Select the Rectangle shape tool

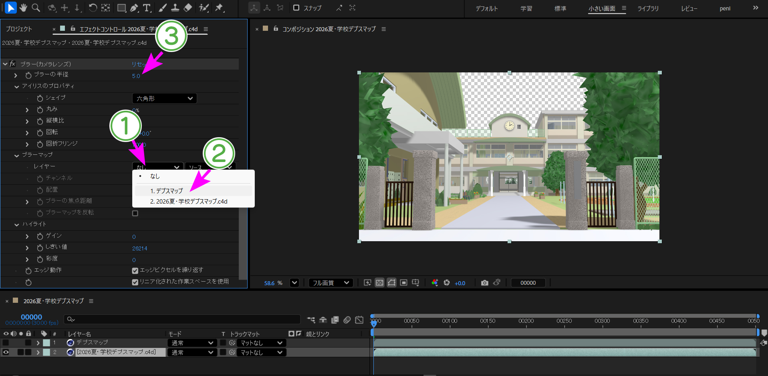pos(121,8)
